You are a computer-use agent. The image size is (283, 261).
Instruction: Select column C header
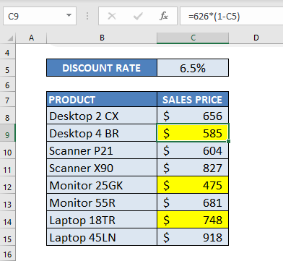(193, 38)
